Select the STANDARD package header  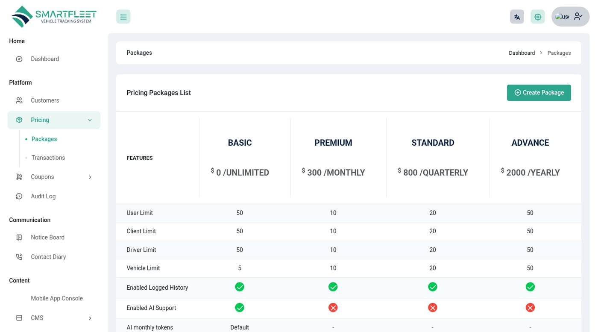433,143
